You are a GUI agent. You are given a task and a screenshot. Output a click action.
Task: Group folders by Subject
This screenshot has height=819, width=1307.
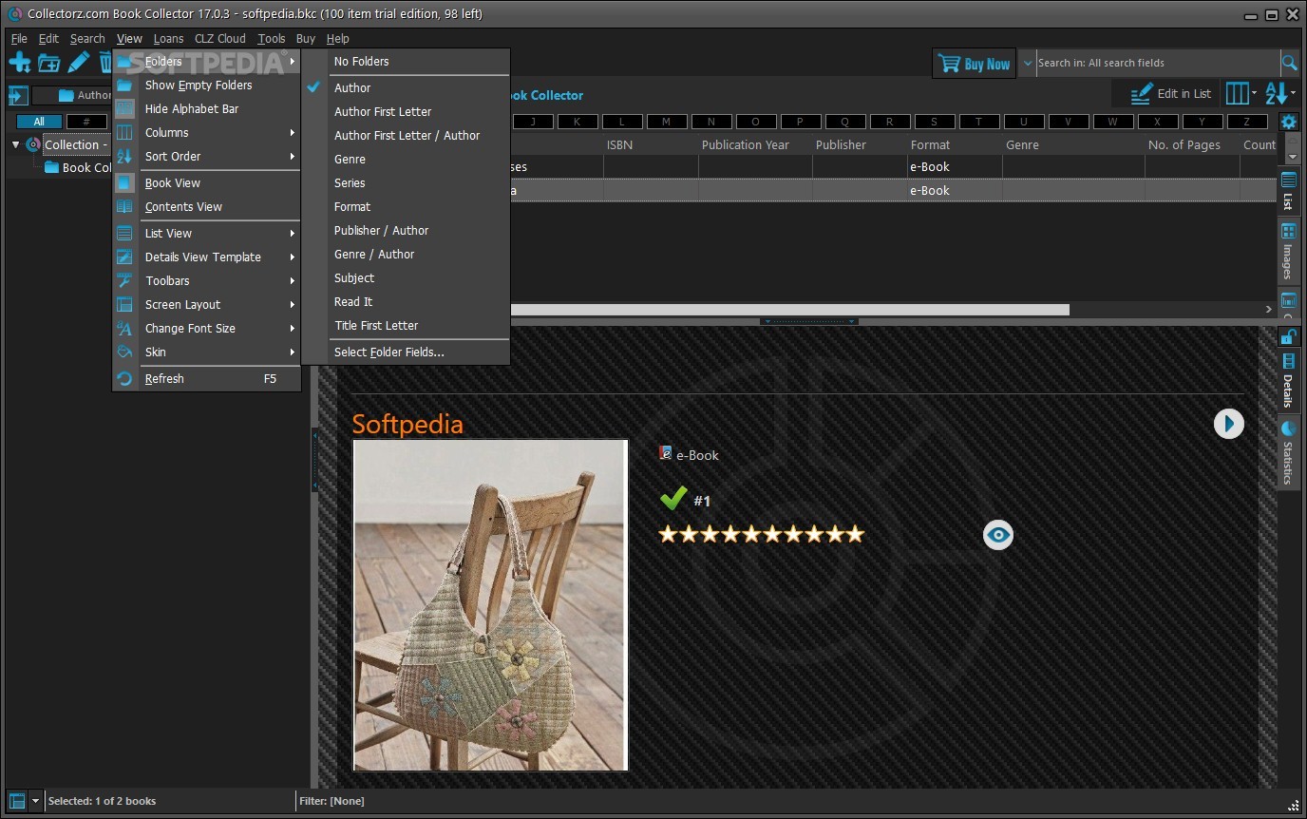tap(406, 277)
